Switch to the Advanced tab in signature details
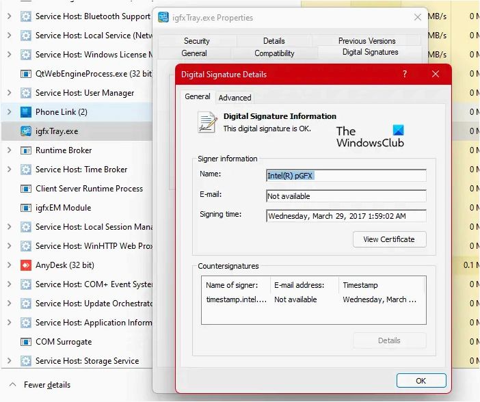The height and width of the screenshot is (402, 480). click(235, 98)
